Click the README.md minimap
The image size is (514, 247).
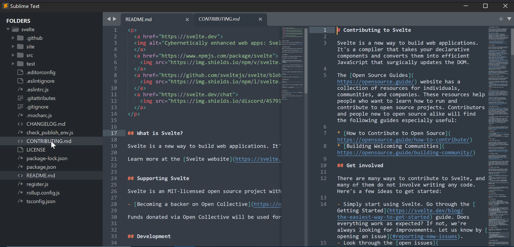pos(292,63)
